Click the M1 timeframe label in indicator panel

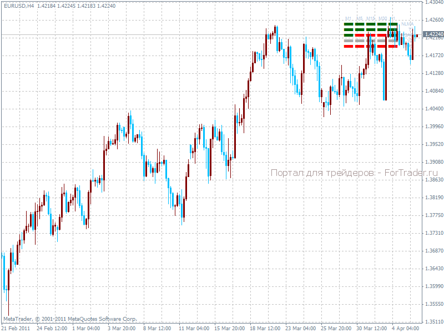pos(348,19)
